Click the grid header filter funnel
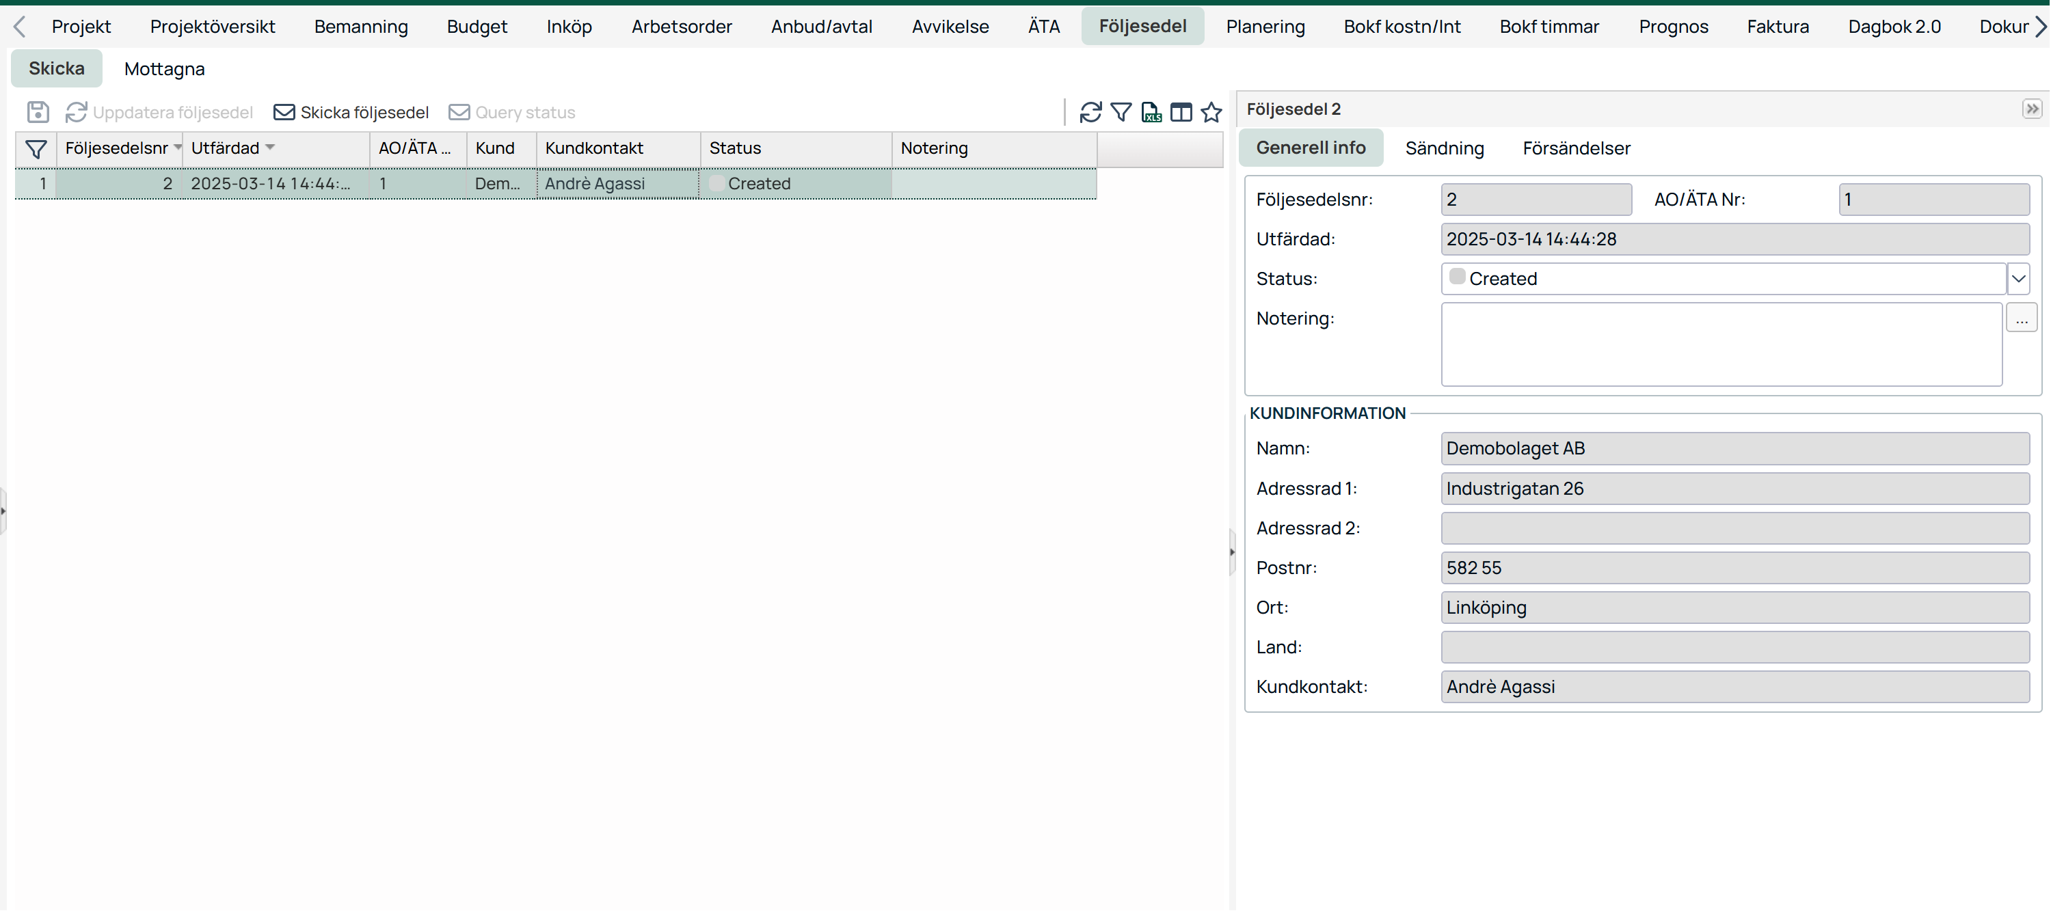The height and width of the screenshot is (913, 2051). [x=36, y=149]
